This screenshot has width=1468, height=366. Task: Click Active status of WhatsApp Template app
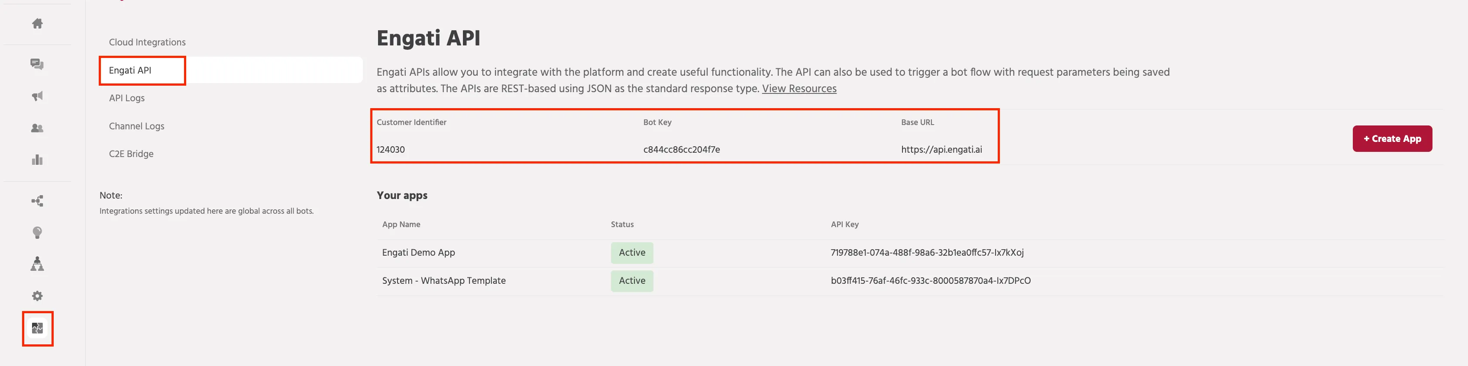click(632, 281)
